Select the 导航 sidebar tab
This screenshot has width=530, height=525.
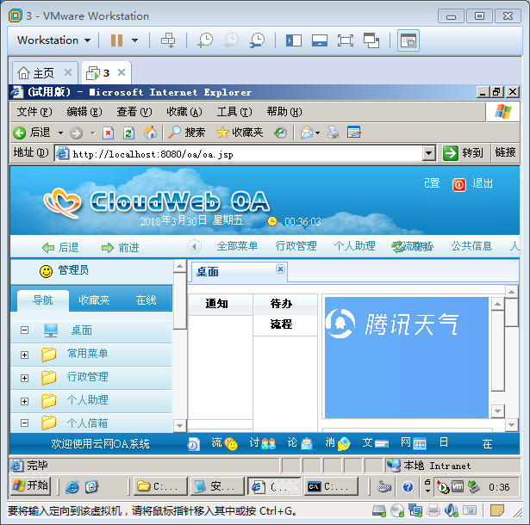(42, 300)
